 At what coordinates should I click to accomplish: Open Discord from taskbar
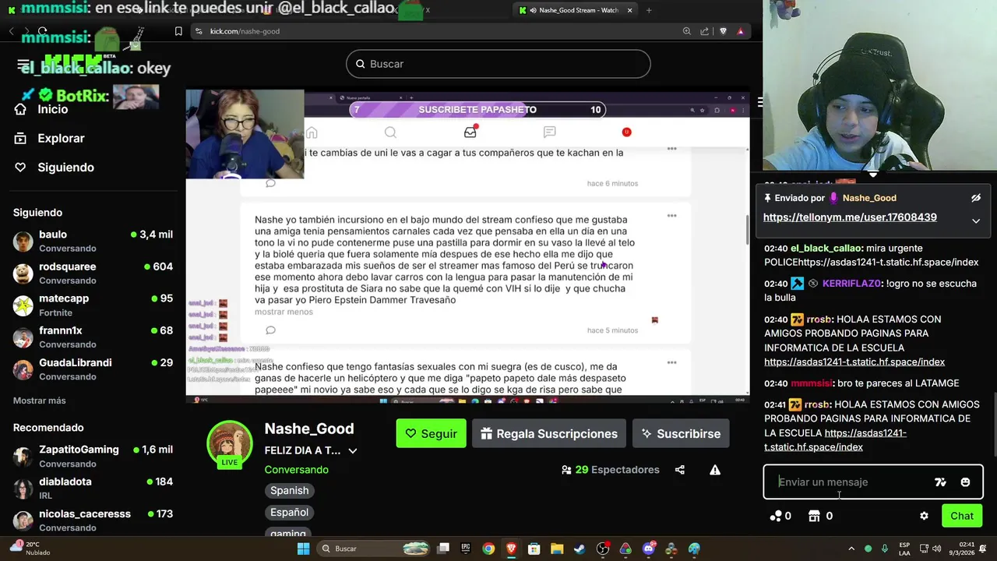coord(649,549)
